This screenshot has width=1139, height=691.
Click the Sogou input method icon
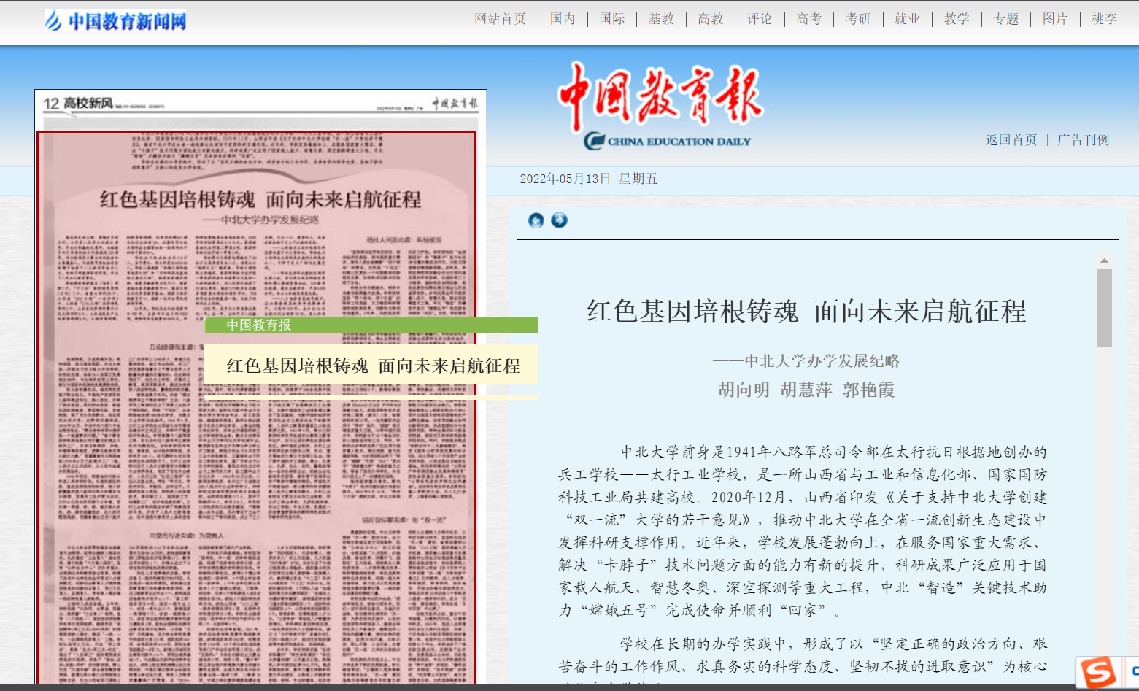[x=1097, y=672]
